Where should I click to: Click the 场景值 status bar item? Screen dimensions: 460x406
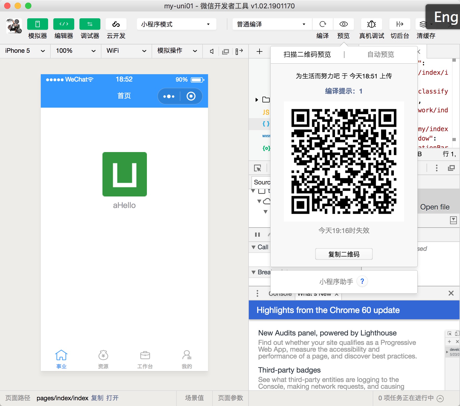[x=194, y=398]
